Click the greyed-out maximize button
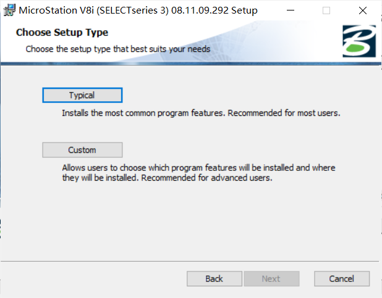The width and height of the screenshot is (382, 298). (326, 10)
